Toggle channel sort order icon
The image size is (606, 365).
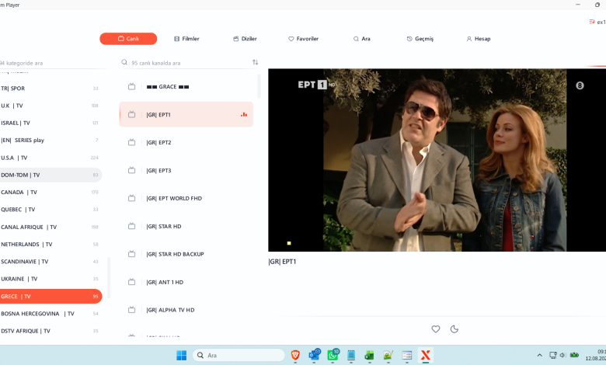(x=255, y=62)
